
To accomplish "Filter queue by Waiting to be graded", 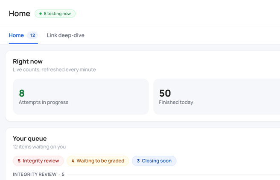I will (x=98, y=161).
